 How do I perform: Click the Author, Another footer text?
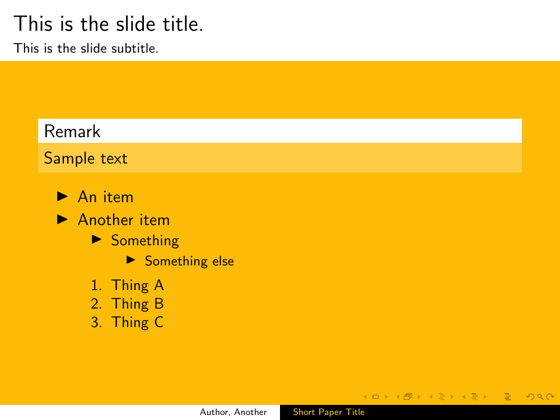click(234, 412)
